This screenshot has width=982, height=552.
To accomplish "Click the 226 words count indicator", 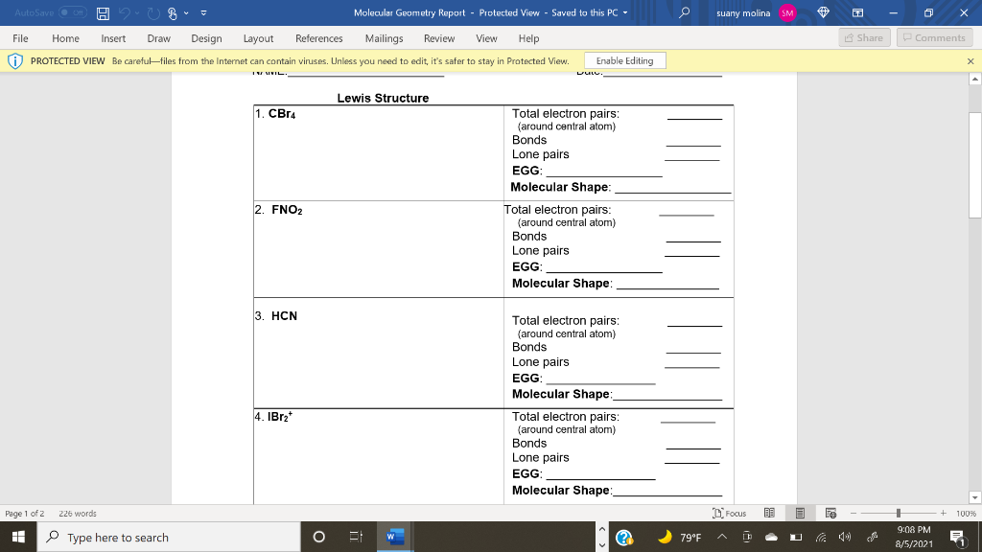I will [x=78, y=514].
